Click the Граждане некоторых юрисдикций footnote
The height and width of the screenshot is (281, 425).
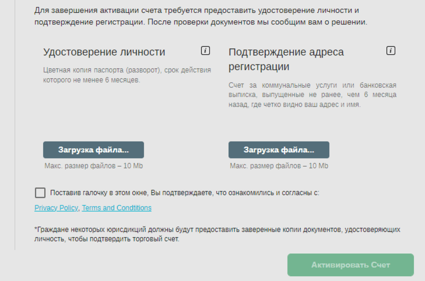click(217, 234)
